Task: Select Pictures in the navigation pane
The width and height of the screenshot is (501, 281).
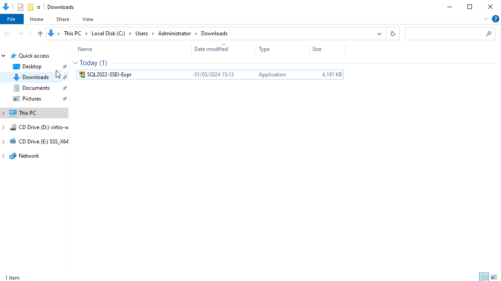Action: (x=32, y=99)
